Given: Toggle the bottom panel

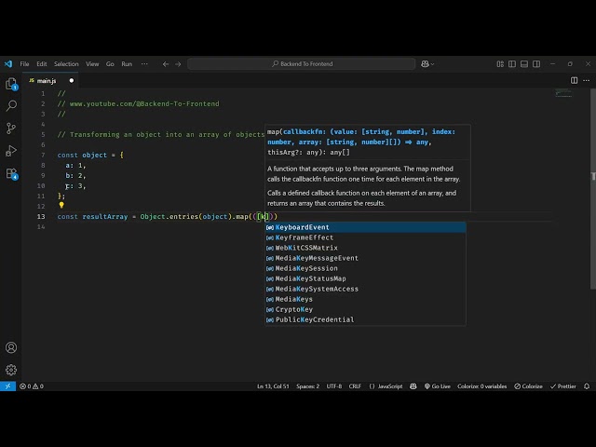Looking at the screenshot, I should (524, 64).
